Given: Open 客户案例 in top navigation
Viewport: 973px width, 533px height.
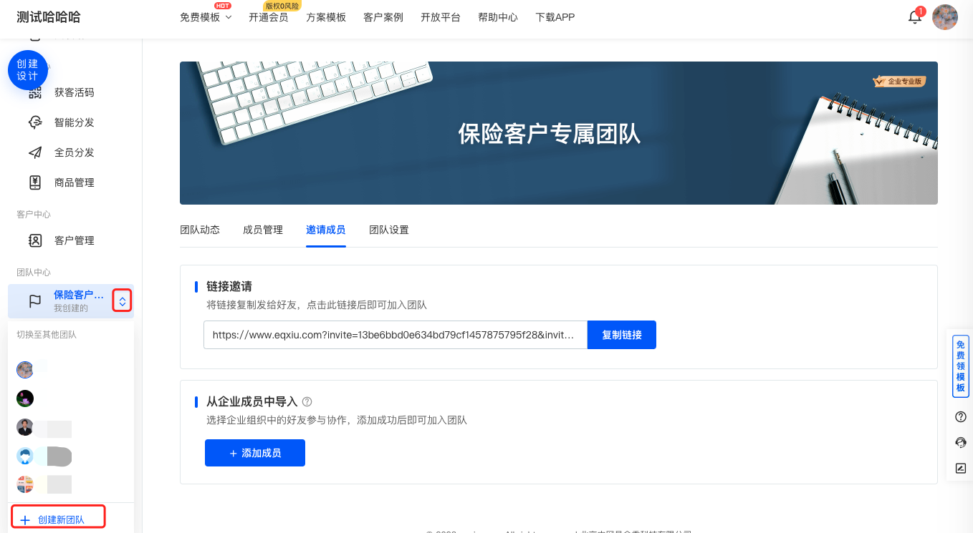Looking at the screenshot, I should point(383,17).
